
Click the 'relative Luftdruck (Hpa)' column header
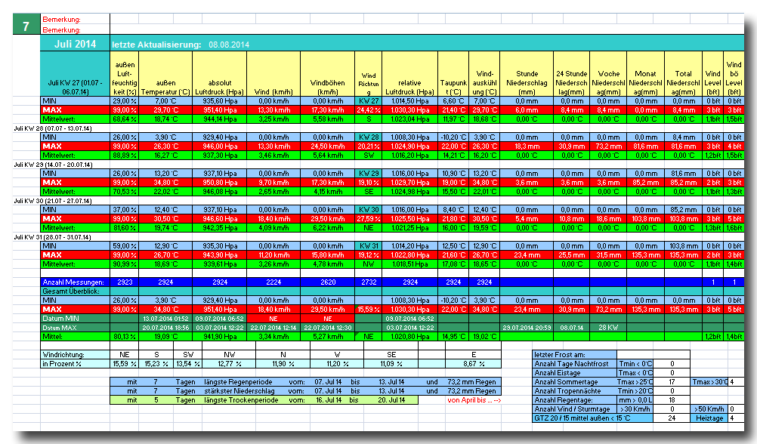coord(410,74)
